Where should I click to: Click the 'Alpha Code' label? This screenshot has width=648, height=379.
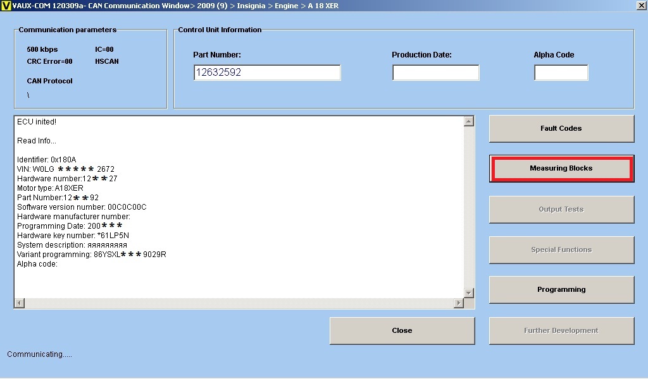(554, 55)
